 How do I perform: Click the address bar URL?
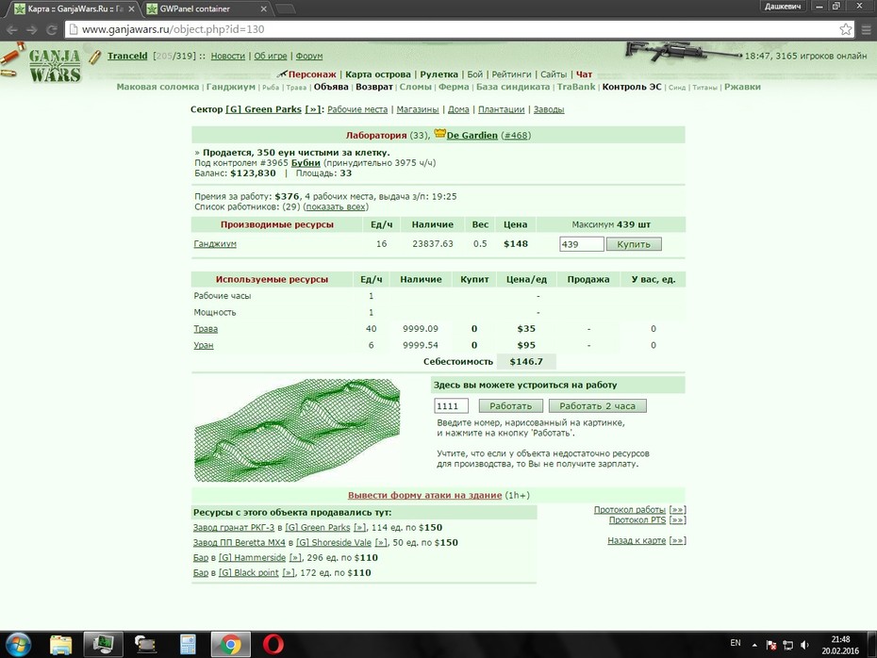pos(174,29)
